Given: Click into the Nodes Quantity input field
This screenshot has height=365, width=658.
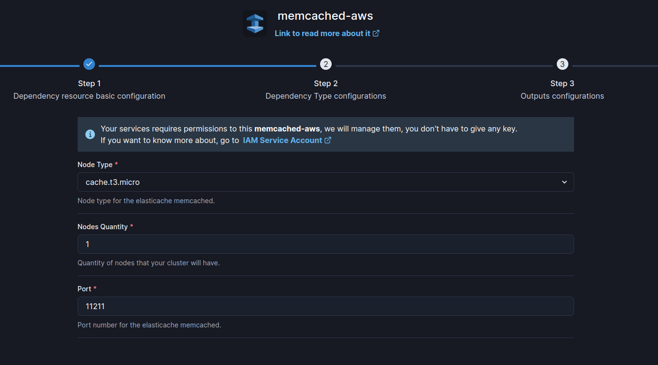Looking at the screenshot, I should click(x=326, y=244).
